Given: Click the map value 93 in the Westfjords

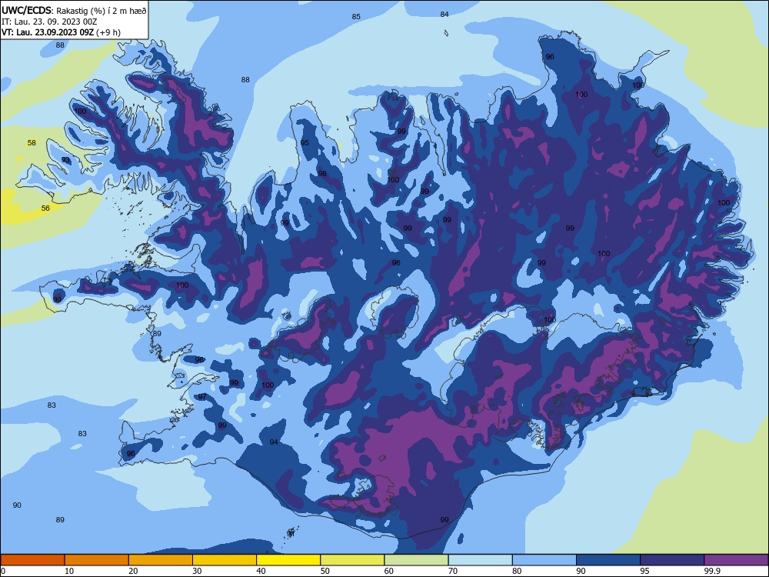Looking at the screenshot, I should [x=65, y=161].
